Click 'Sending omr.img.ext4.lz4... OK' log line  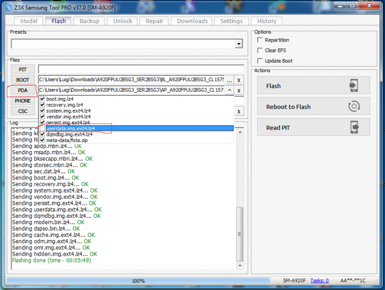tap(51, 247)
